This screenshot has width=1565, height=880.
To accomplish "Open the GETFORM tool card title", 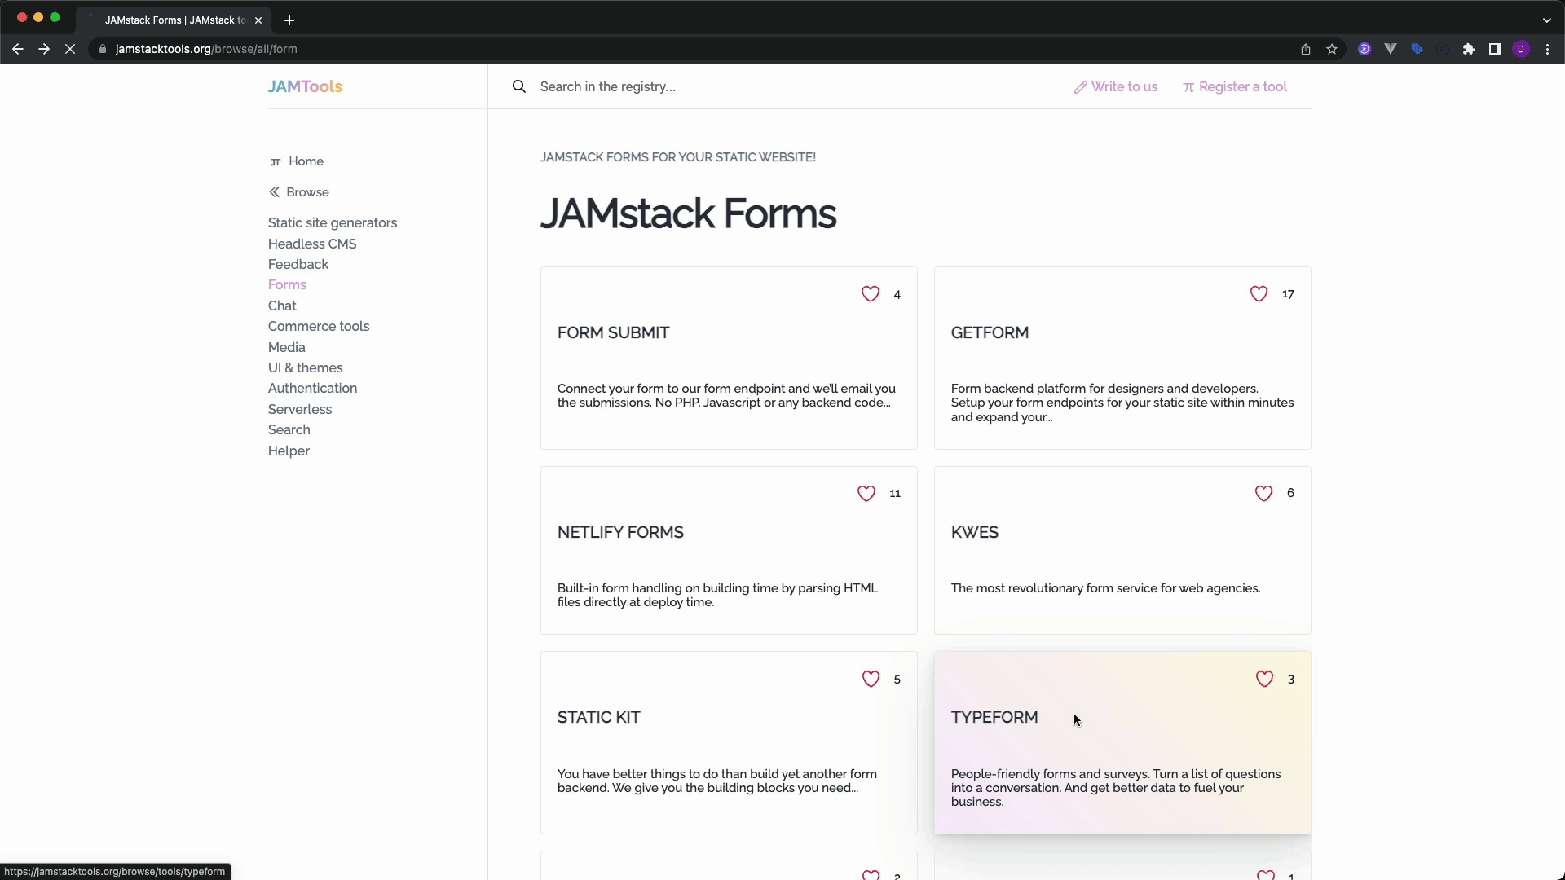I will click(990, 332).
